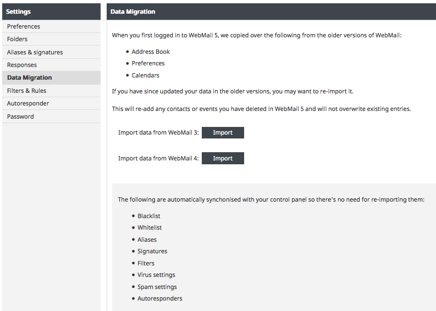Navigate to Autoresponder settings
Screen dimensions: 436x311
[28, 103]
